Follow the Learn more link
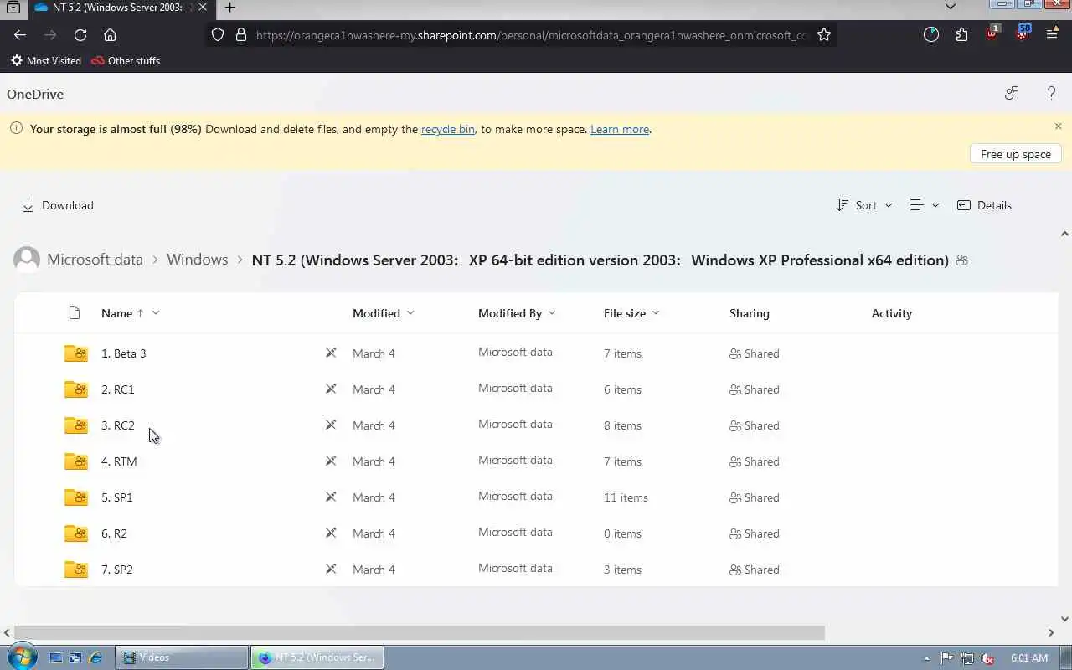 click(x=620, y=129)
